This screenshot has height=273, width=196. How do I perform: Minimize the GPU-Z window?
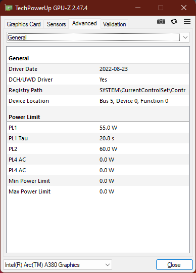(x=138, y=8)
